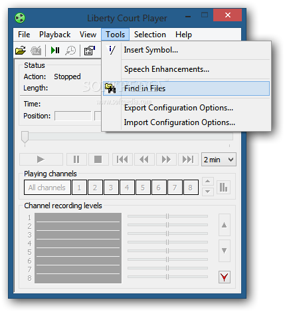Close the Tools menu
Image resolution: width=285 pixels, height=312 pixels.
115,35
